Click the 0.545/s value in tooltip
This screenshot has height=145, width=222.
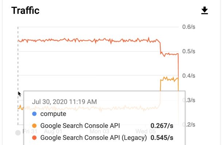(162, 138)
